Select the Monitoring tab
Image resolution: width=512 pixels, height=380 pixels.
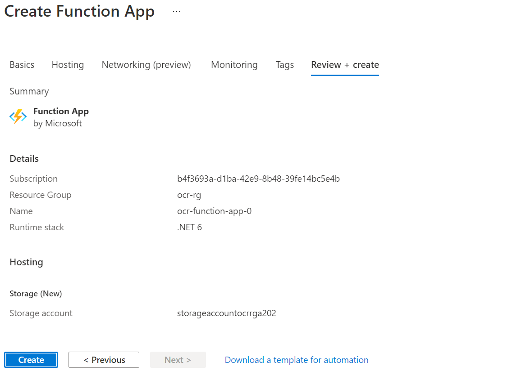click(x=234, y=64)
